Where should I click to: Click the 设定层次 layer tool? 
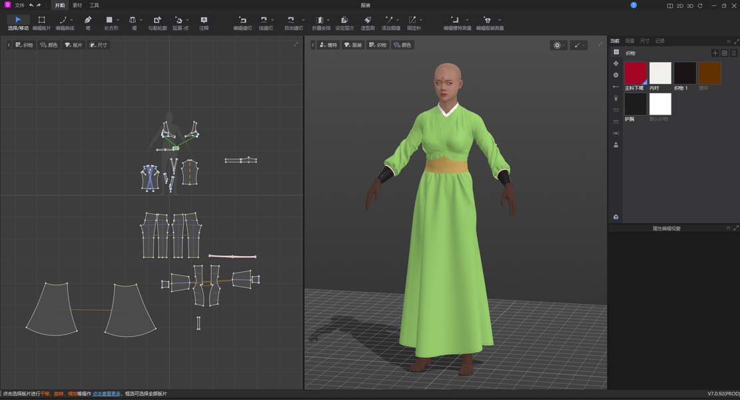[344, 21]
